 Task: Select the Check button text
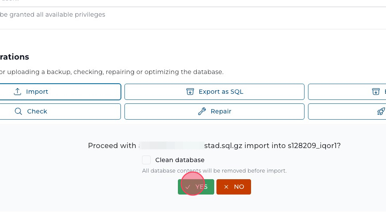click(x=37, y=111)
